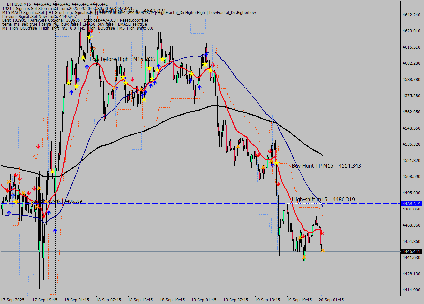Click the Buy Hunt TP M15 label

[x=326, y=166]
